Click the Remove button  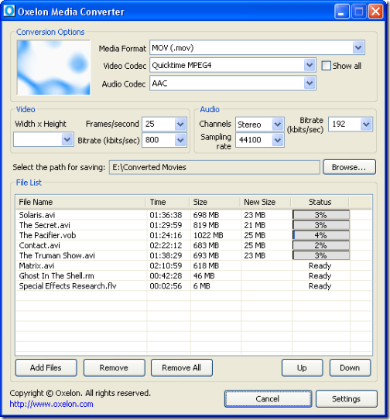(x=115, y=367)
